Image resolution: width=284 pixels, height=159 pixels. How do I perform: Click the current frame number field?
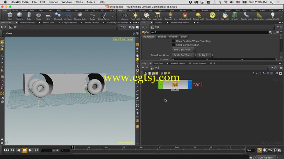pos(46,150)
